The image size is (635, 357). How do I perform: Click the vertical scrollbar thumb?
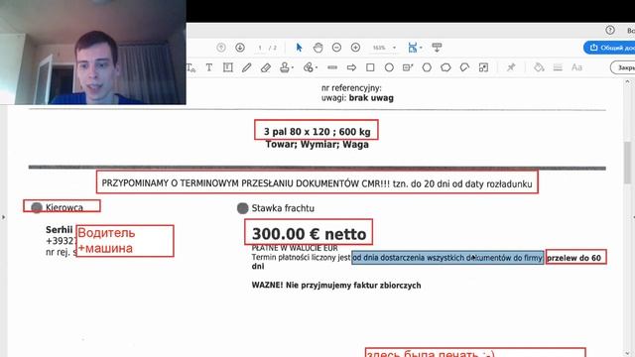pyautogui.click(x=627, y=163)
